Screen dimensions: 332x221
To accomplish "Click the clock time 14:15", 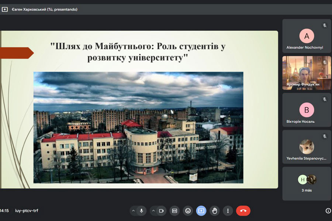I will (4, 211).
